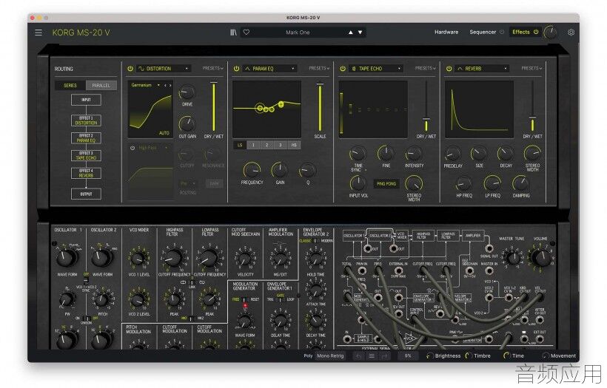Toggle the Tape Echo effect power button
This screenshot has height=388, width=607.
pos(342,69)
